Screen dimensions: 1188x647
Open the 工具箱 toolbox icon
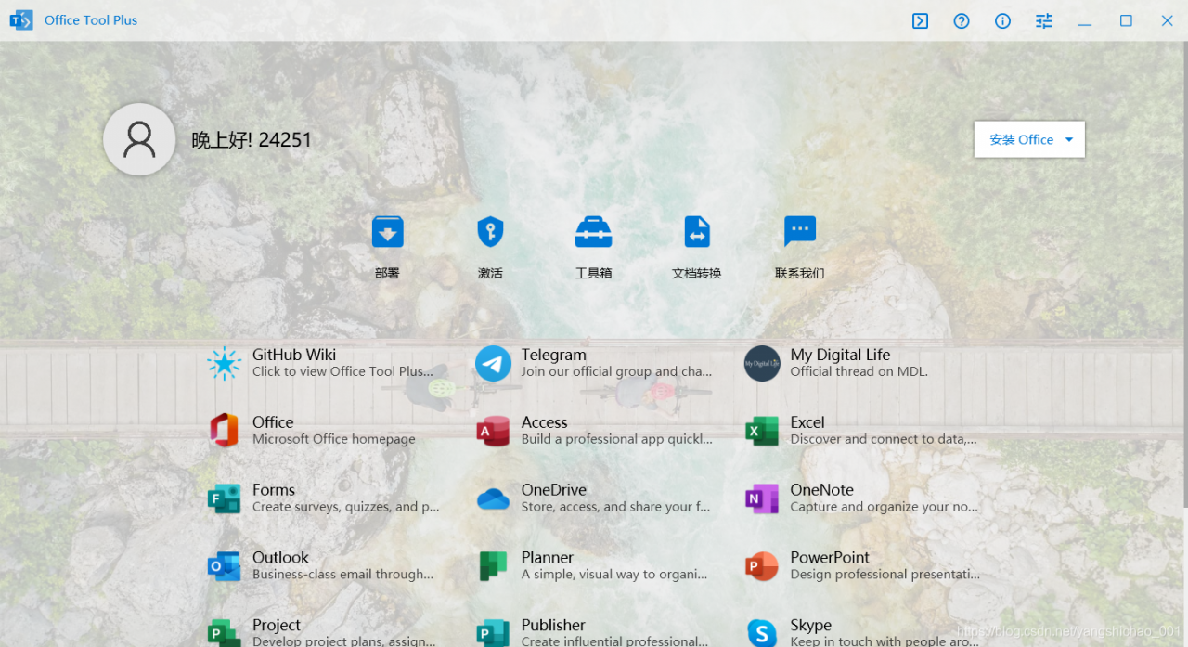(593, 232)
